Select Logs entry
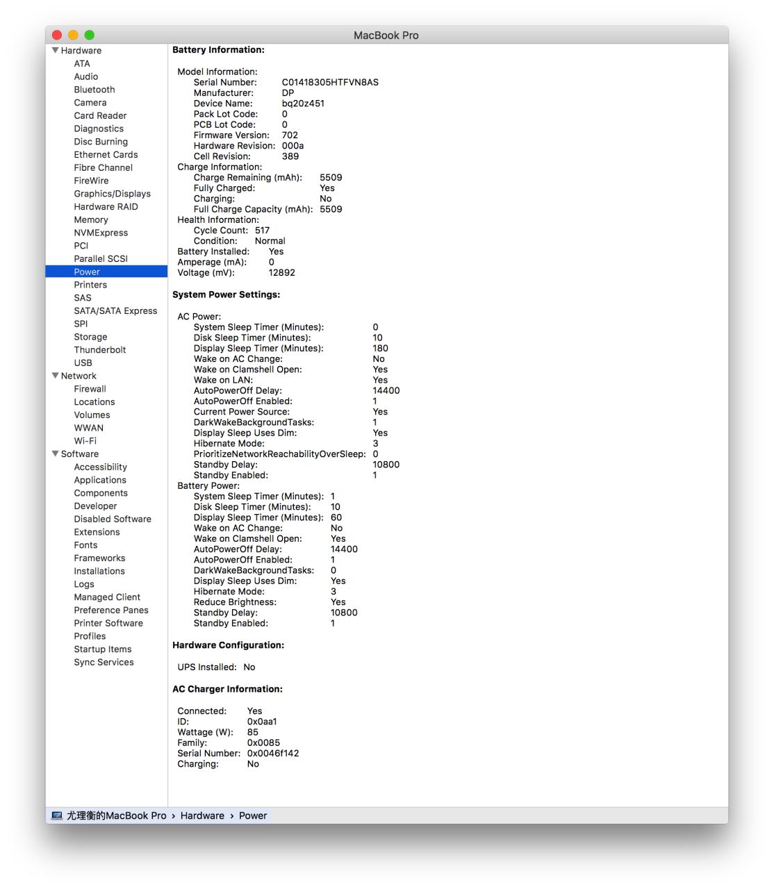The width and height of the screenshot is (774, 889). (84, 584)
